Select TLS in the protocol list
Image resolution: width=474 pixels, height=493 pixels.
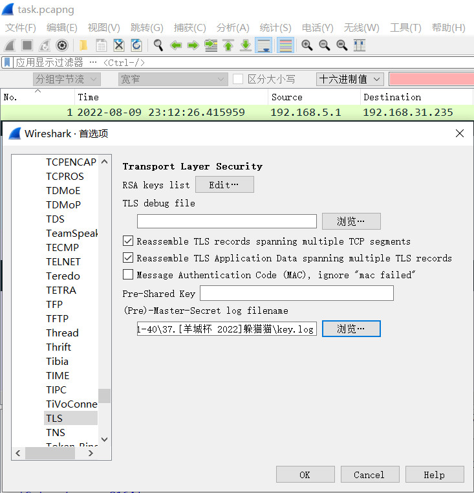click(70, 418)
